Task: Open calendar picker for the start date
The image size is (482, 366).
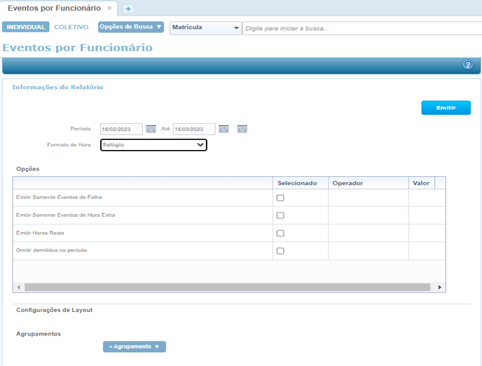Action: point(151,129)
